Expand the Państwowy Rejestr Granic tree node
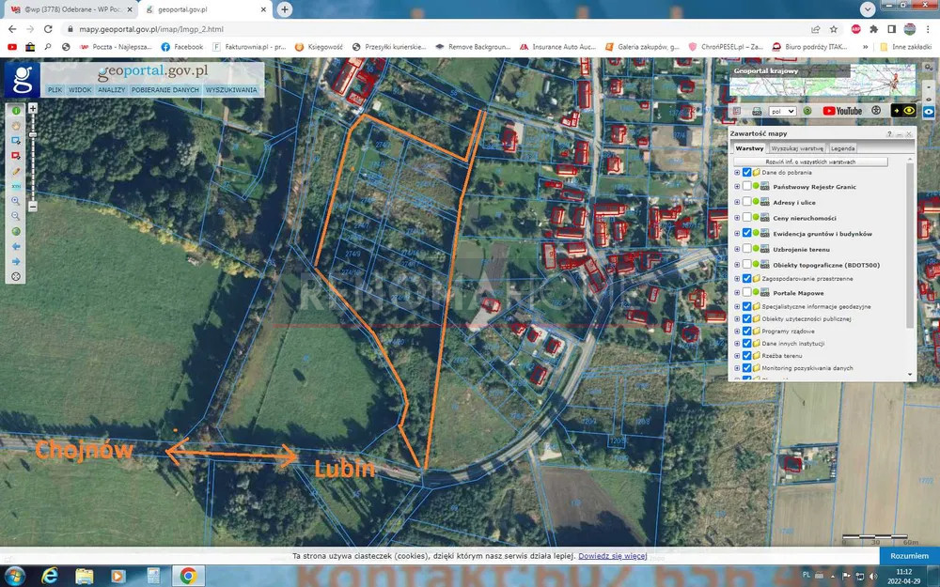940x587 pixels. pyautogui.click(x=737, y=188)
